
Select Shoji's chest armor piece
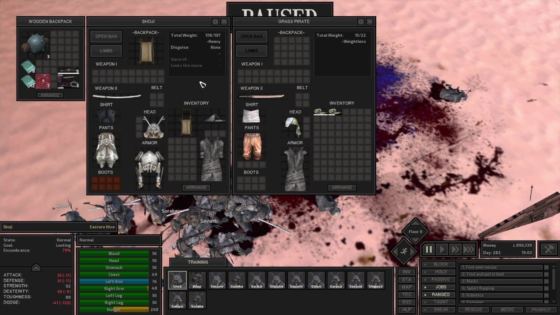[150, 168]
